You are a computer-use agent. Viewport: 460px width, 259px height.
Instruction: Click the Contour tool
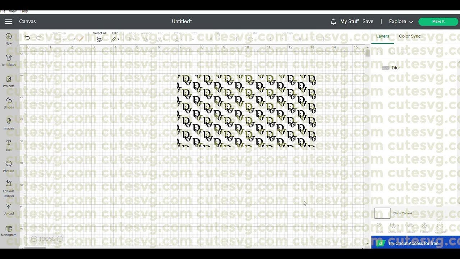(440, 228)
